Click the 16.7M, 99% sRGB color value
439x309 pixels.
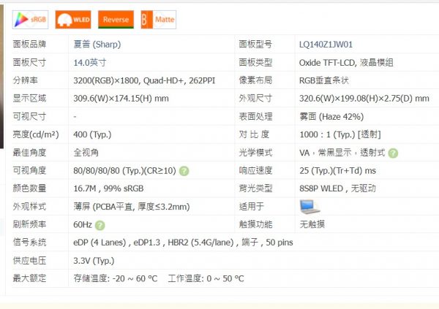click(x=108, y=188)
